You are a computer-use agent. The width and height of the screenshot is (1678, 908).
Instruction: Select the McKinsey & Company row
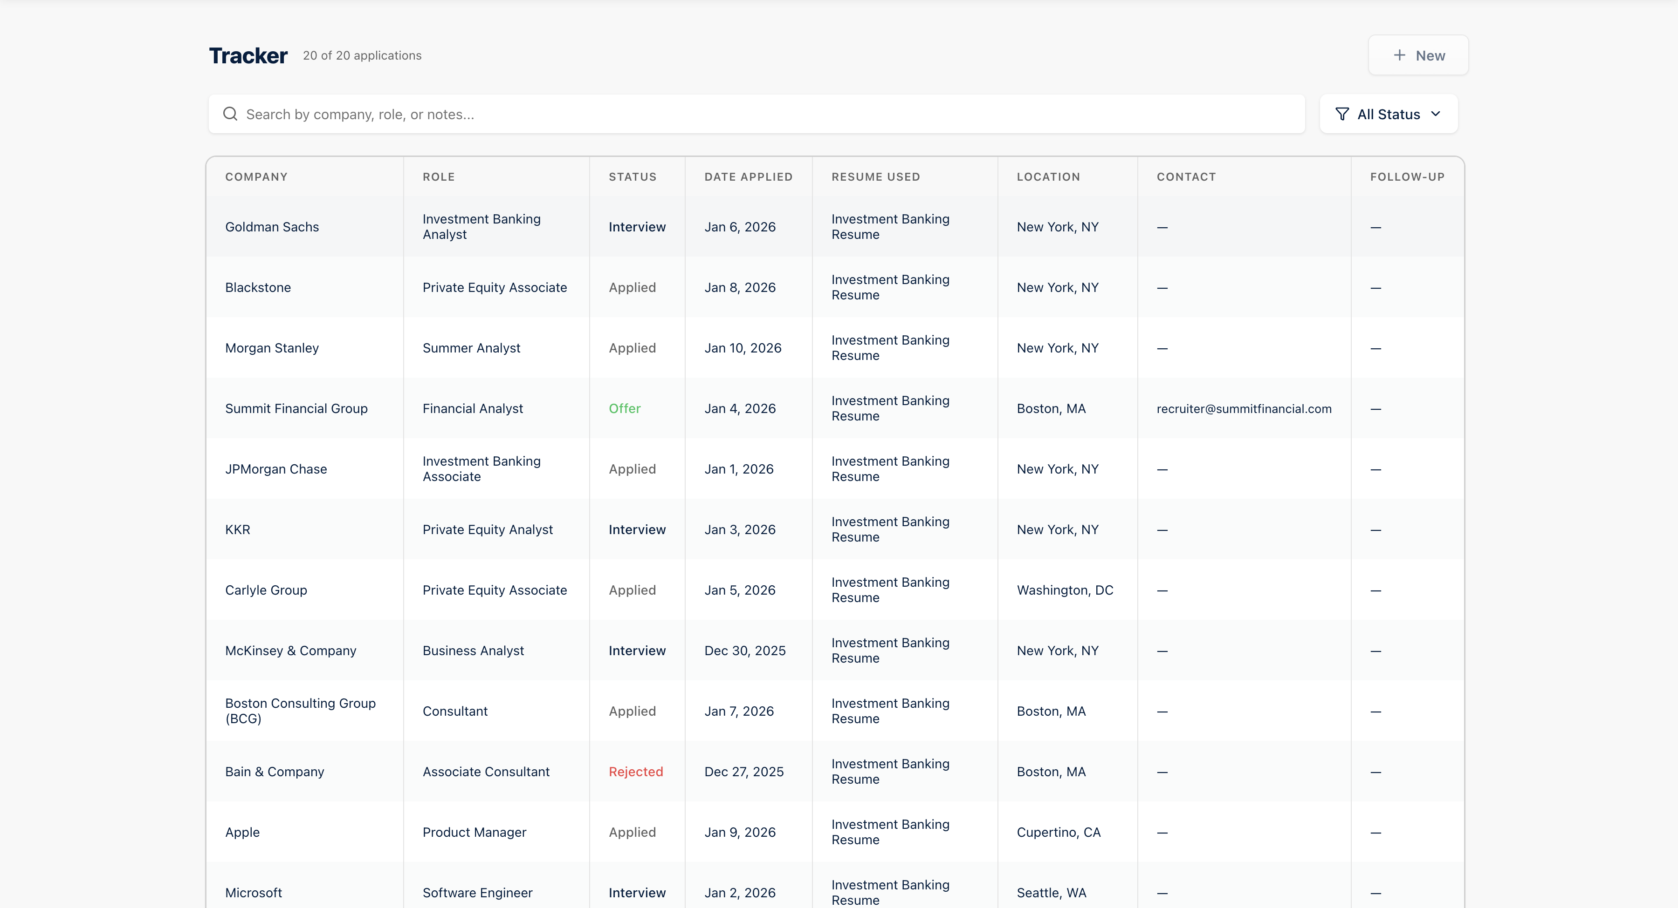pos(290,650)
